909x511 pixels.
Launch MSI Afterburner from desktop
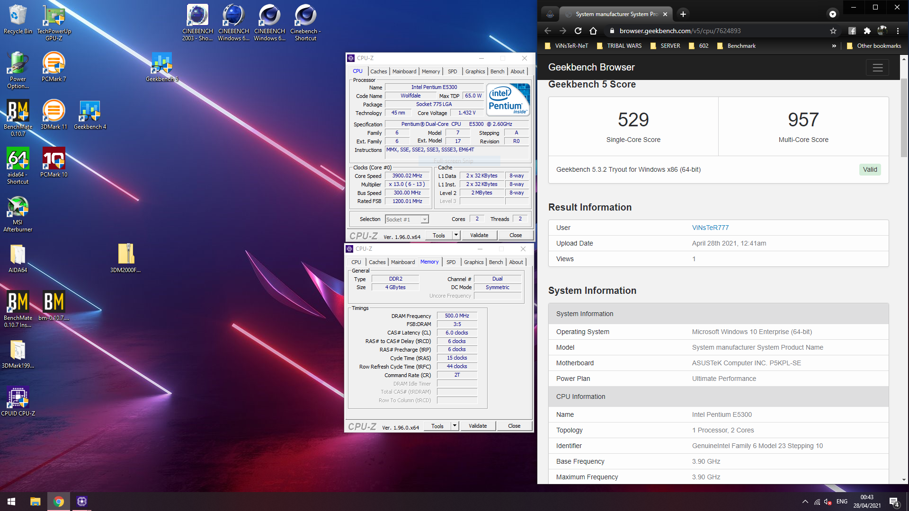point(18,213)
